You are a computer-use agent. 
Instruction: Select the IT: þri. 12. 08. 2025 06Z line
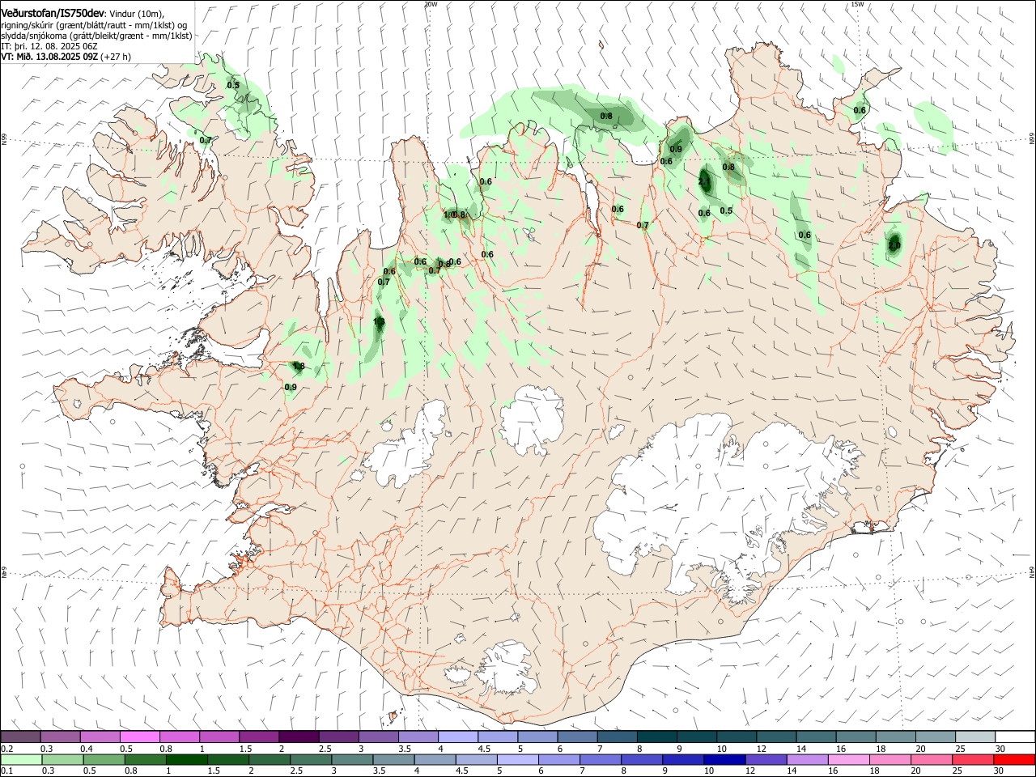49,46
